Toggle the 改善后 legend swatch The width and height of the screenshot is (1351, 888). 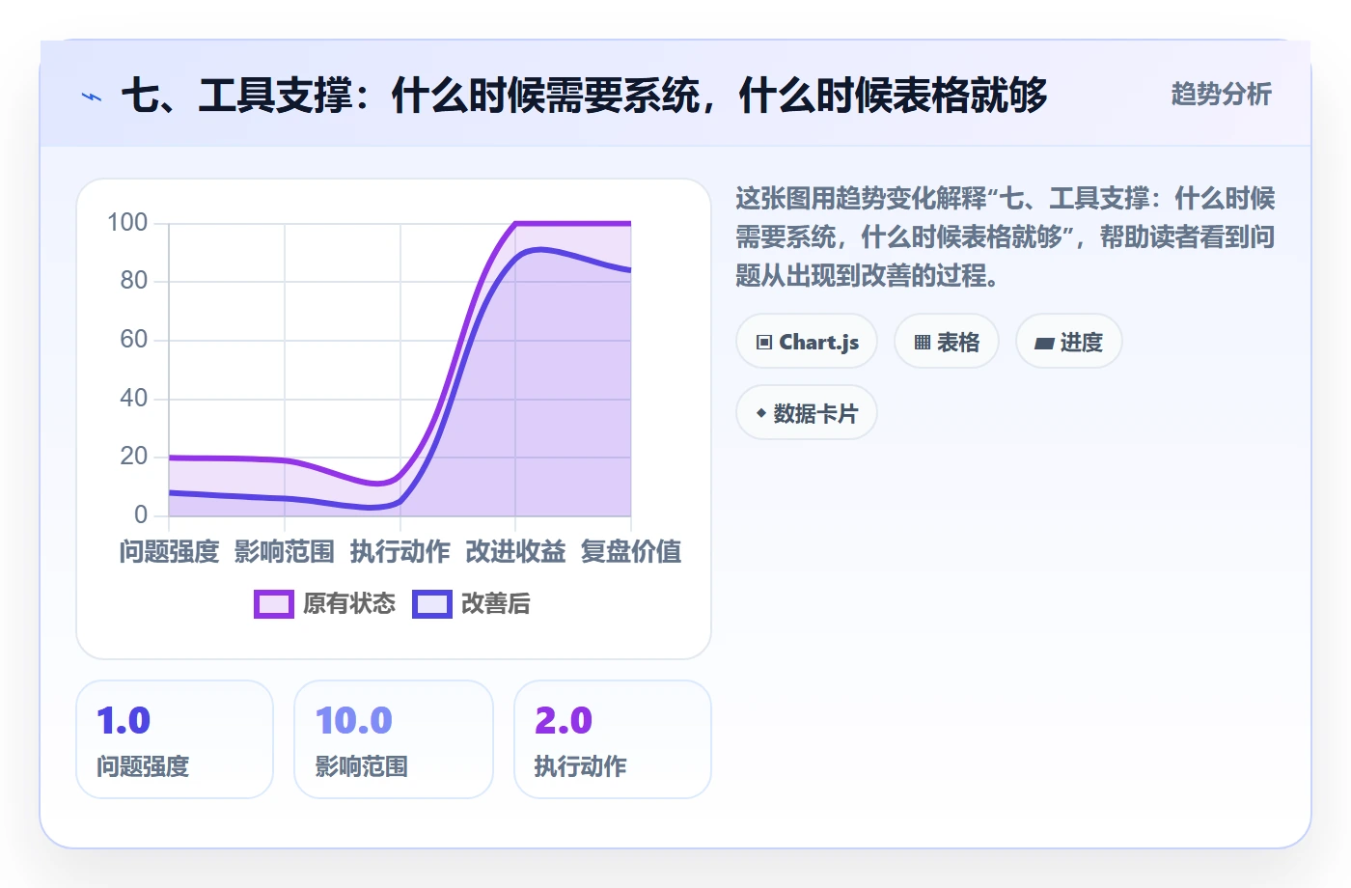coord(432,604)
